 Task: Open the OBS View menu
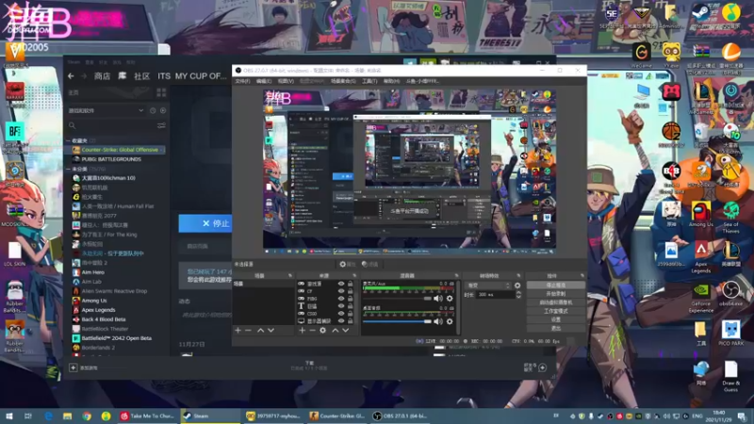286,81
